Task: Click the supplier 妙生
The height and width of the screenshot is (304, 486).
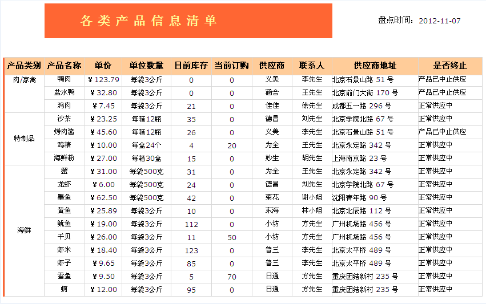Action: [272, 158]
